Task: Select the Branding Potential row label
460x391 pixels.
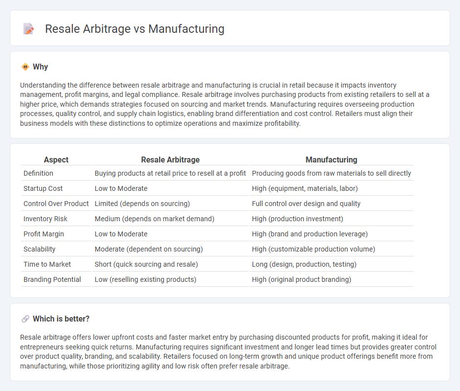Action: pos(52,279)
